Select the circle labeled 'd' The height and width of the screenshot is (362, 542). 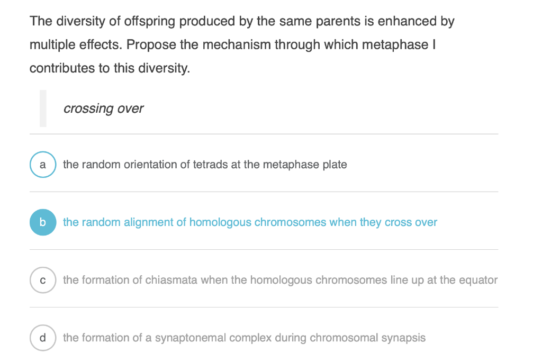(x=43, y=338)
